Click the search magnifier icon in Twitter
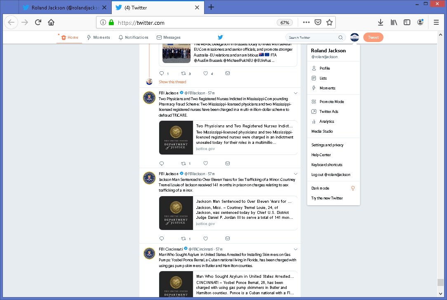The width and height of the screenshot is (447, 300). (340, 37)
